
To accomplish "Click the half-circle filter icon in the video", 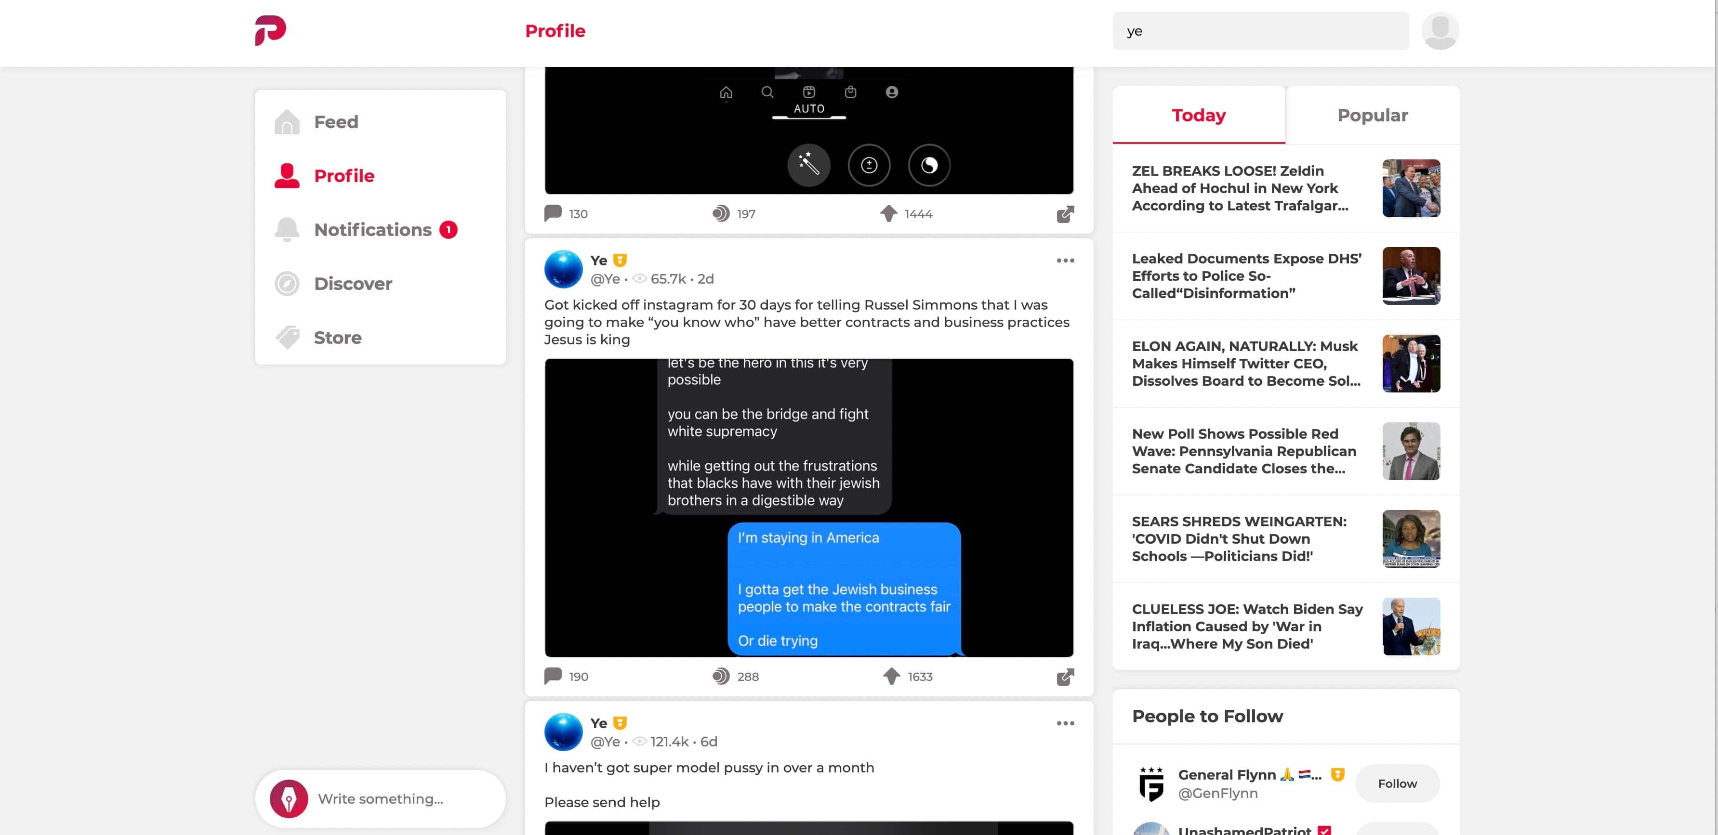I will (x=928, y=165).
